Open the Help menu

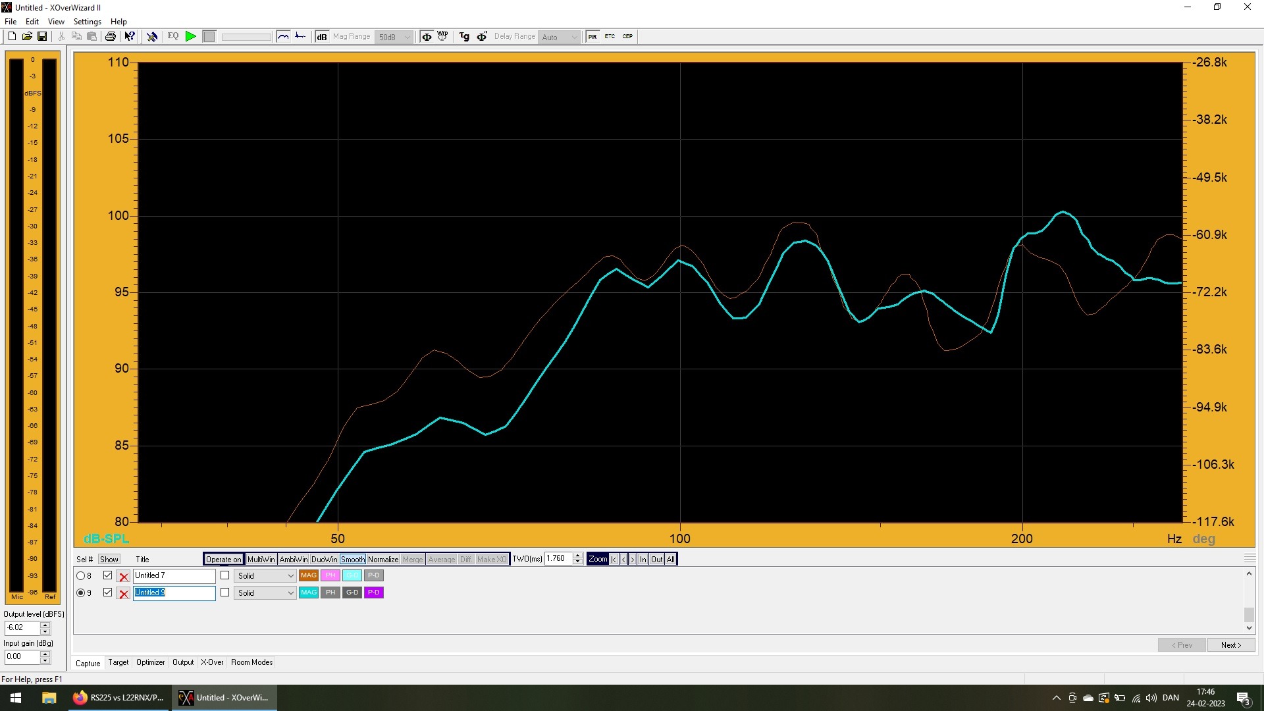(118, 22)
